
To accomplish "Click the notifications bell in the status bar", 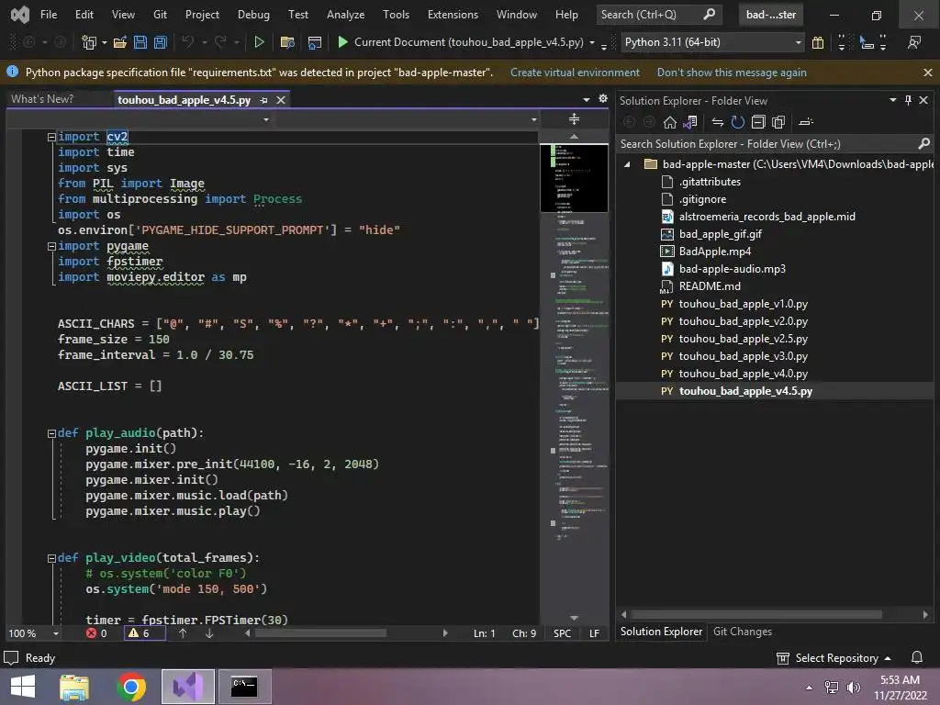I will point(917,657).
